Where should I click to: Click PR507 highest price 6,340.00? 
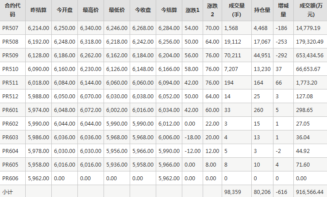91,28
